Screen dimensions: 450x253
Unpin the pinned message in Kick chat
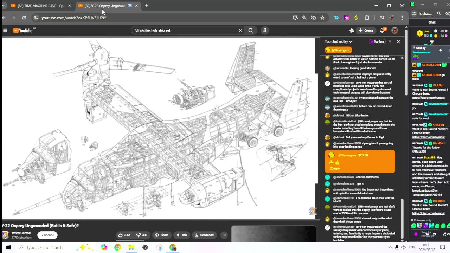pos(440,51)
